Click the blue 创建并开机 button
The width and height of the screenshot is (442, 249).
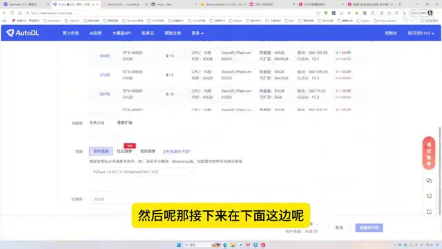tap(369, 228)
